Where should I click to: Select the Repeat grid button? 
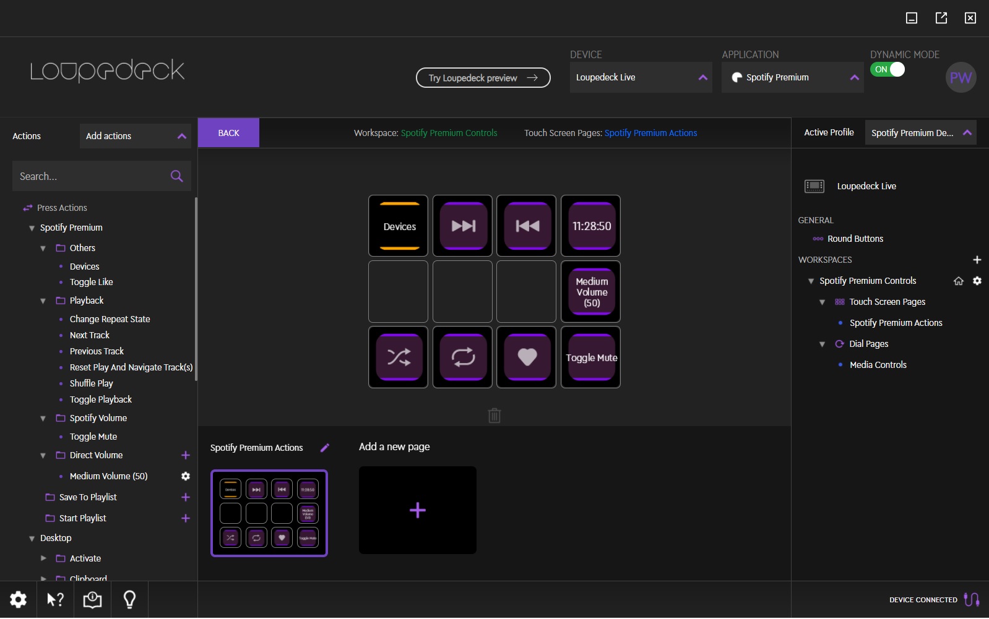(462, 357)
